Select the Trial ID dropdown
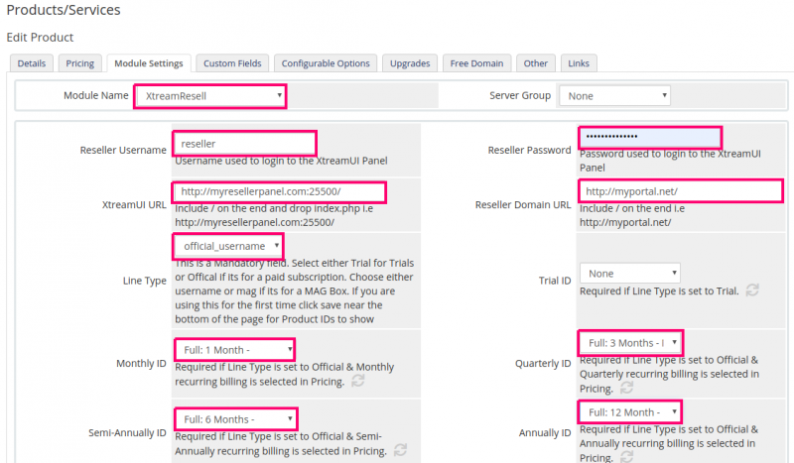Image resolution: width=794 pixels, height=463 pixels. point(631,273)
